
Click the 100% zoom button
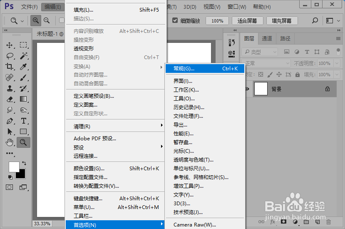[217, 21]
